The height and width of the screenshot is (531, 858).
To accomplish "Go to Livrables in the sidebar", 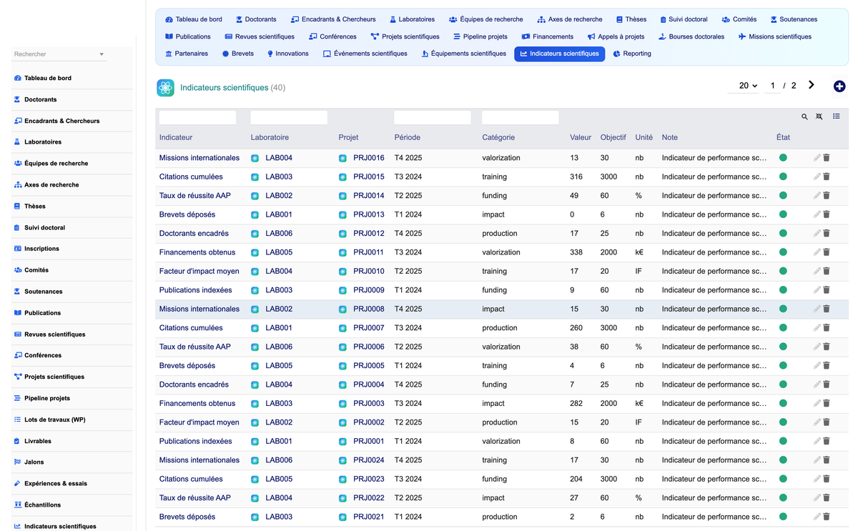I will 72,441.
